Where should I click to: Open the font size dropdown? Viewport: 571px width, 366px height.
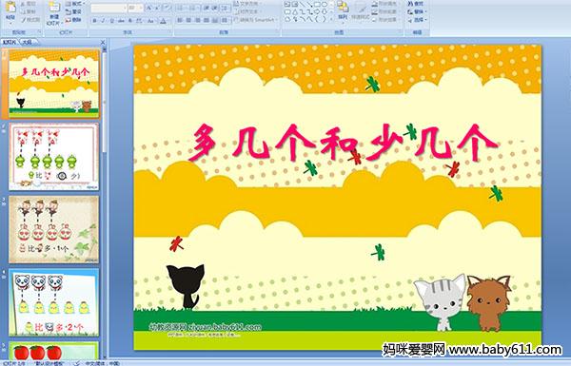141,8
